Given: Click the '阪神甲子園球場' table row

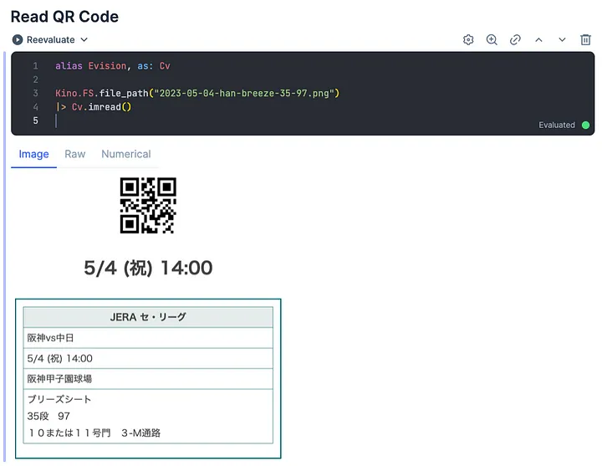Looking at the screenshot, I should 148,379.
